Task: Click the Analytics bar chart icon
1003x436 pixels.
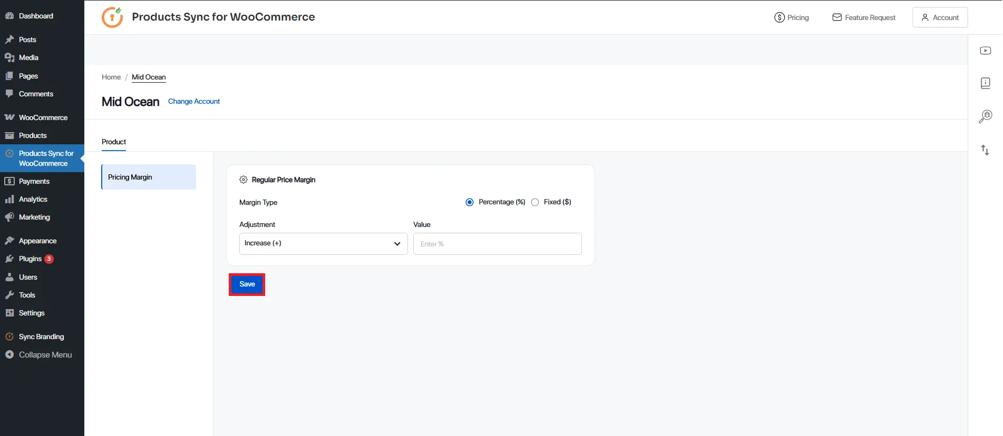Action: coord(9,199)
